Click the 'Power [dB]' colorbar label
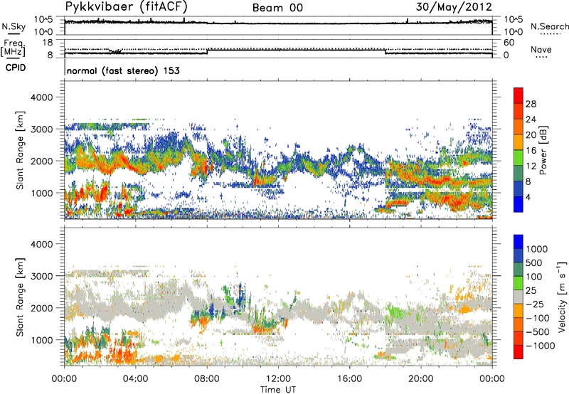This screenshot has width=569, height=394. (x=543, y=150)
